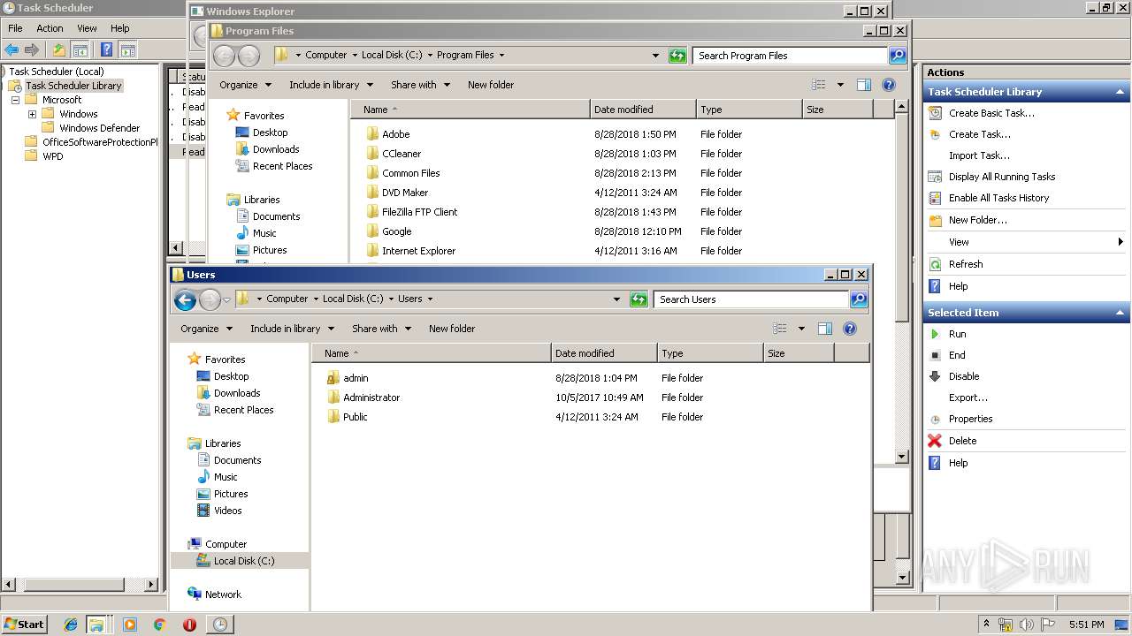Expand the Windows tree node

pos(32,114)
